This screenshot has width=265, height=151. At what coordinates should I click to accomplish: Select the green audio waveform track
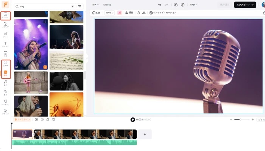(75, 142)
